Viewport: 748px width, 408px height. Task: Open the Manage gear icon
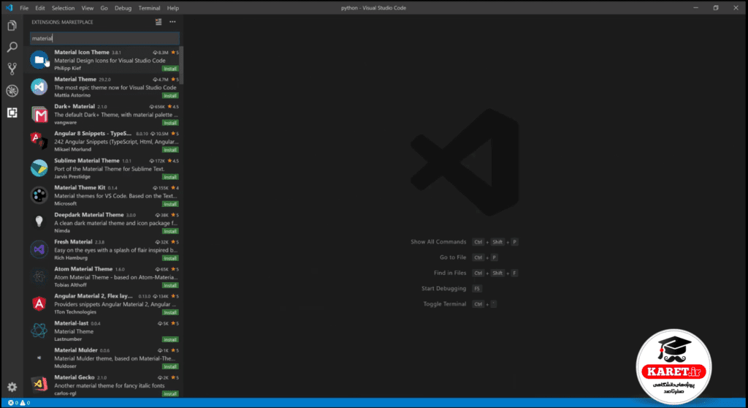(x=12, y=387)
